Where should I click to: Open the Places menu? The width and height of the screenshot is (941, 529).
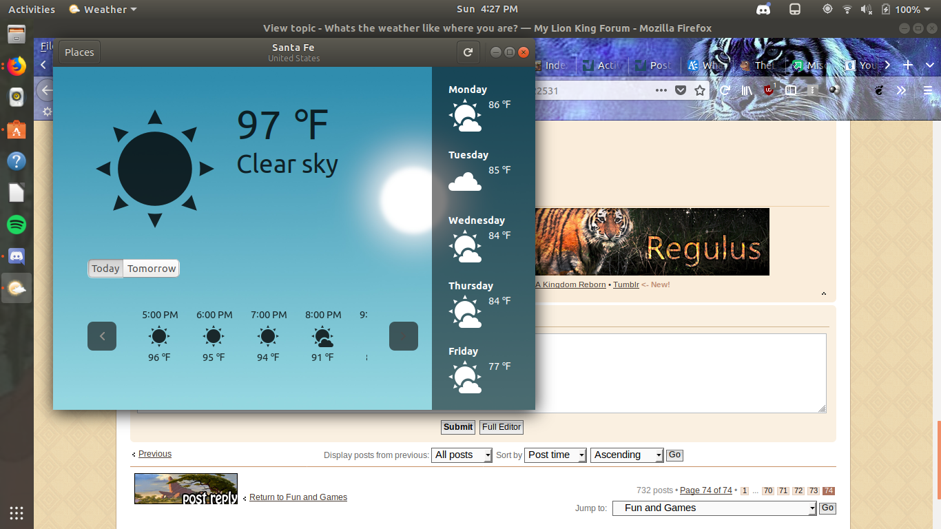point(79,52)
